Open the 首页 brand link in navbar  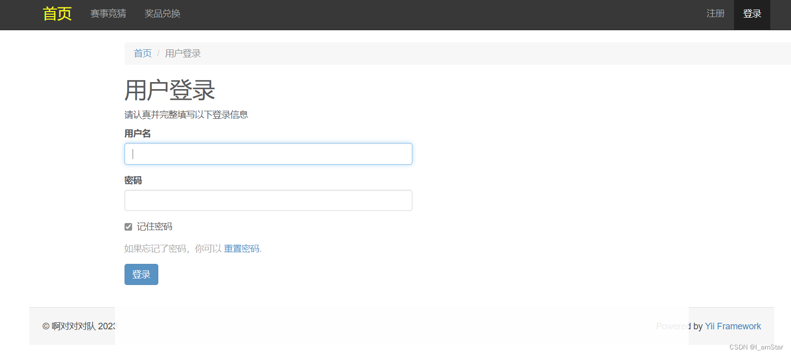coord(57,14)
